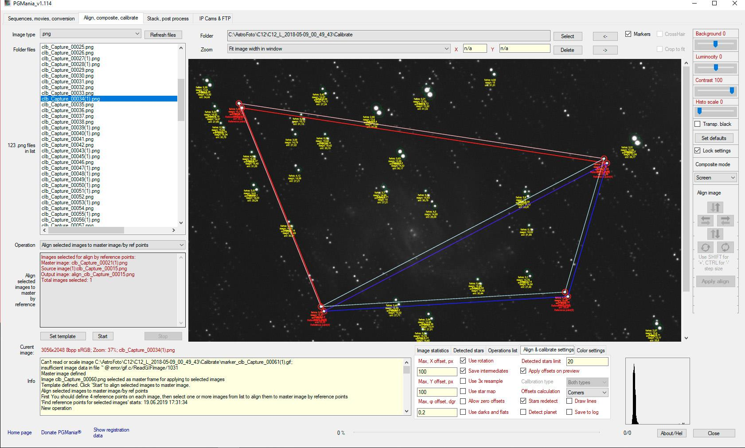Open the Image statistics tab

433,351
